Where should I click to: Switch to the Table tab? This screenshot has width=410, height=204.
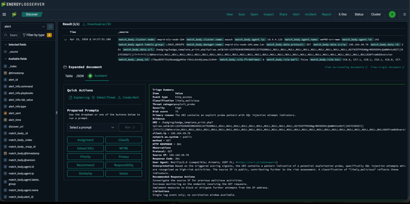coord(69,76)
